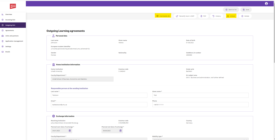275x140 pixels.
Task: Click the PDF document icon
Action: 202,16
